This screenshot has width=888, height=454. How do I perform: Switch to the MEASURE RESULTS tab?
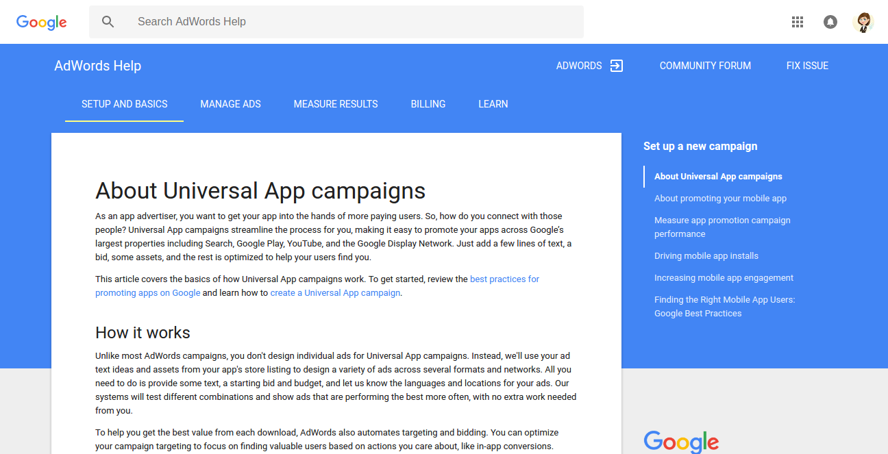[336, 104]
